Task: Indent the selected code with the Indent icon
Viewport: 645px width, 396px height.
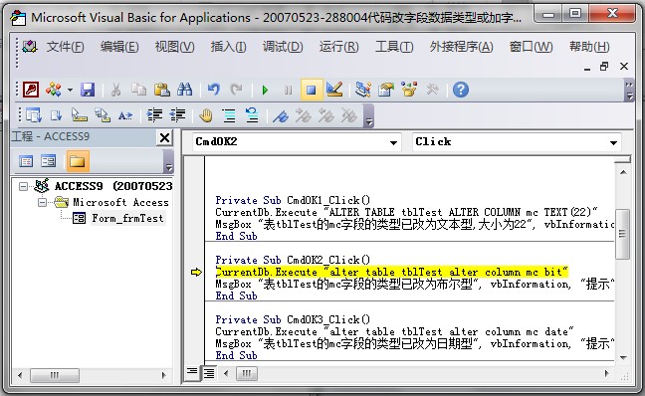Action: [x=154, y=115]
